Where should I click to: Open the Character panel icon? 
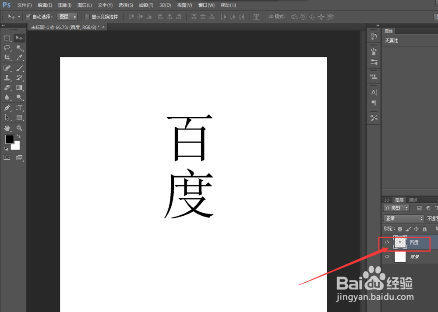pos(374,92)
